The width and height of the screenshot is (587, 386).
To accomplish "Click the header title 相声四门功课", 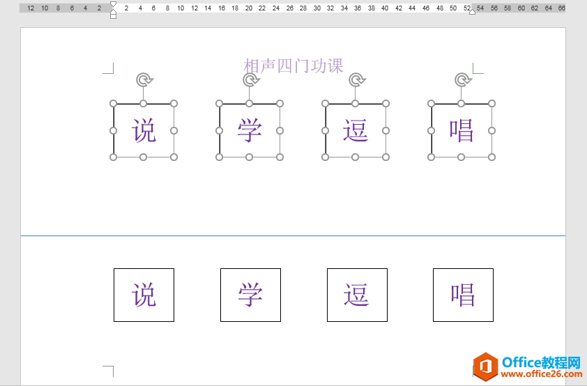I will tap(293, 66).
